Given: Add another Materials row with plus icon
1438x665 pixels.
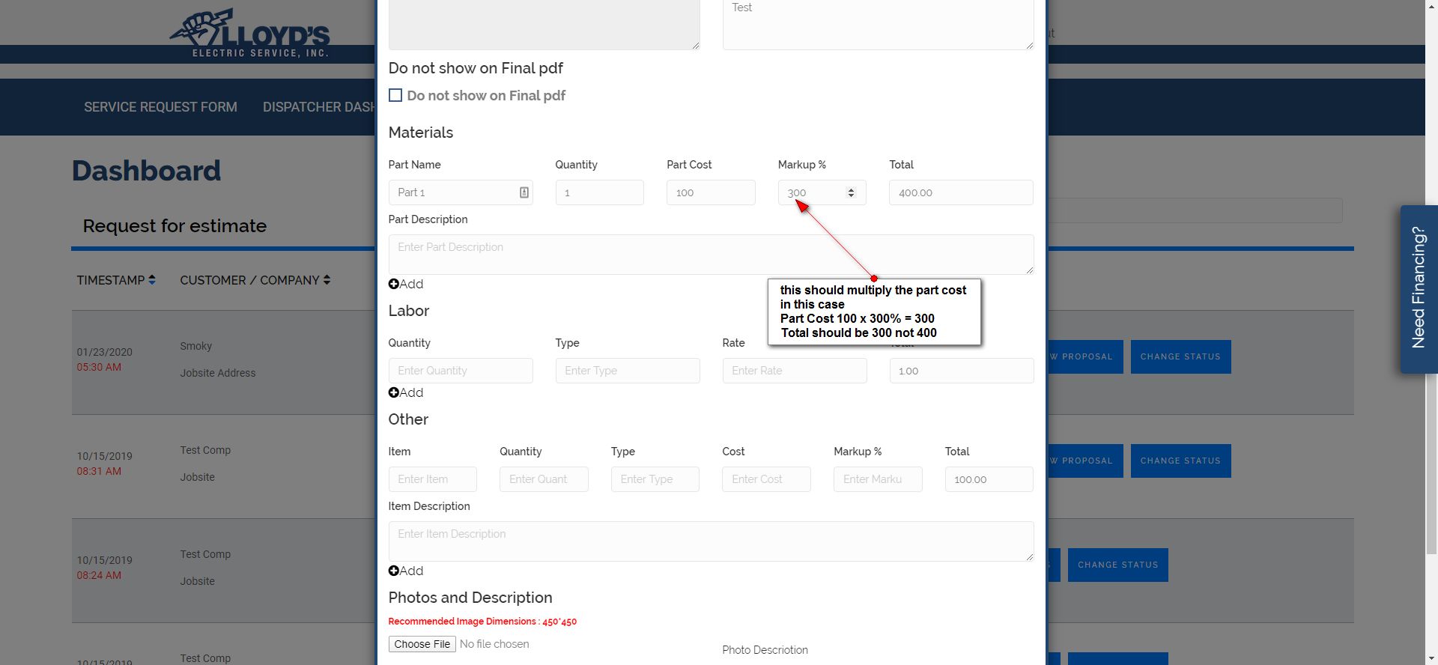Looking at the screenshot, I should (x=394, y=284).
